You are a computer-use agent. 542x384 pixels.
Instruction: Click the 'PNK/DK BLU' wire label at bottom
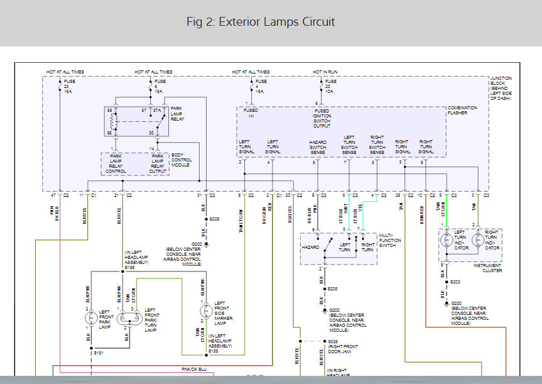coord(194,370)
